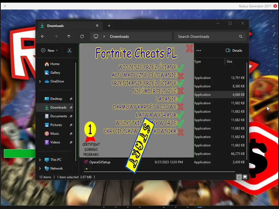
Task: Sort by the Size column header
Action: (x=229, y=62)
